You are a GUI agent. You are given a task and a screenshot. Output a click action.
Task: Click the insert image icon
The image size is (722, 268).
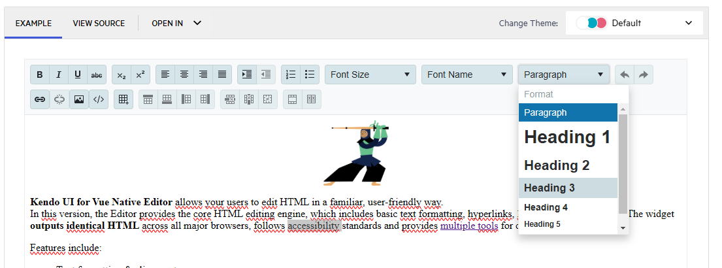click(78, 99)
